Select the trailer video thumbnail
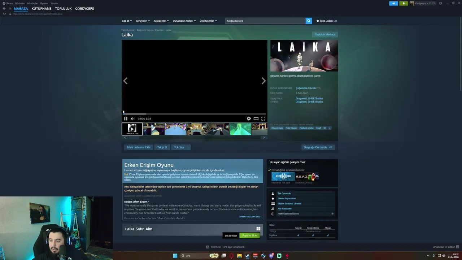Screen dimensions: 462x260 (x=132, y=129)
